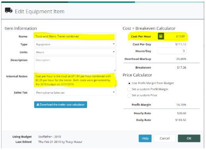Select Use Profit Margin from Budget

(129, 83)
